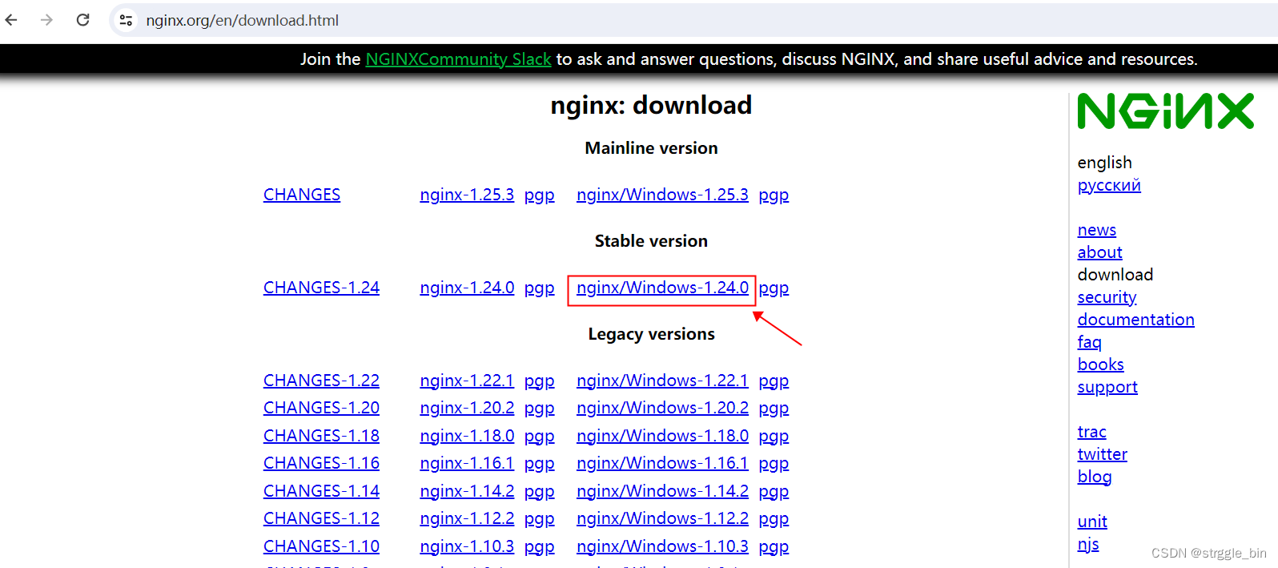Screen dimensions: 1278x568
Task: Download nginx/Windows-1.16.1
Action: click(662, 463)
